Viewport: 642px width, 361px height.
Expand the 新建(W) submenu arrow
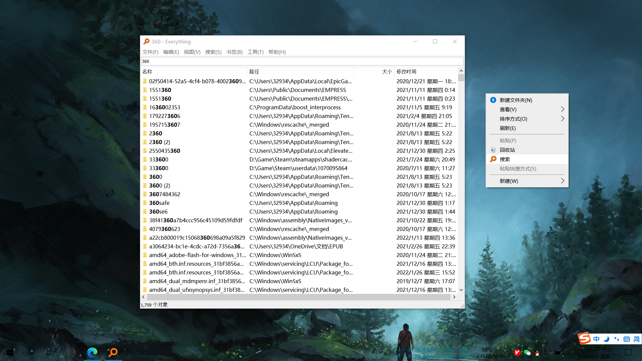[x=562, y=181]
